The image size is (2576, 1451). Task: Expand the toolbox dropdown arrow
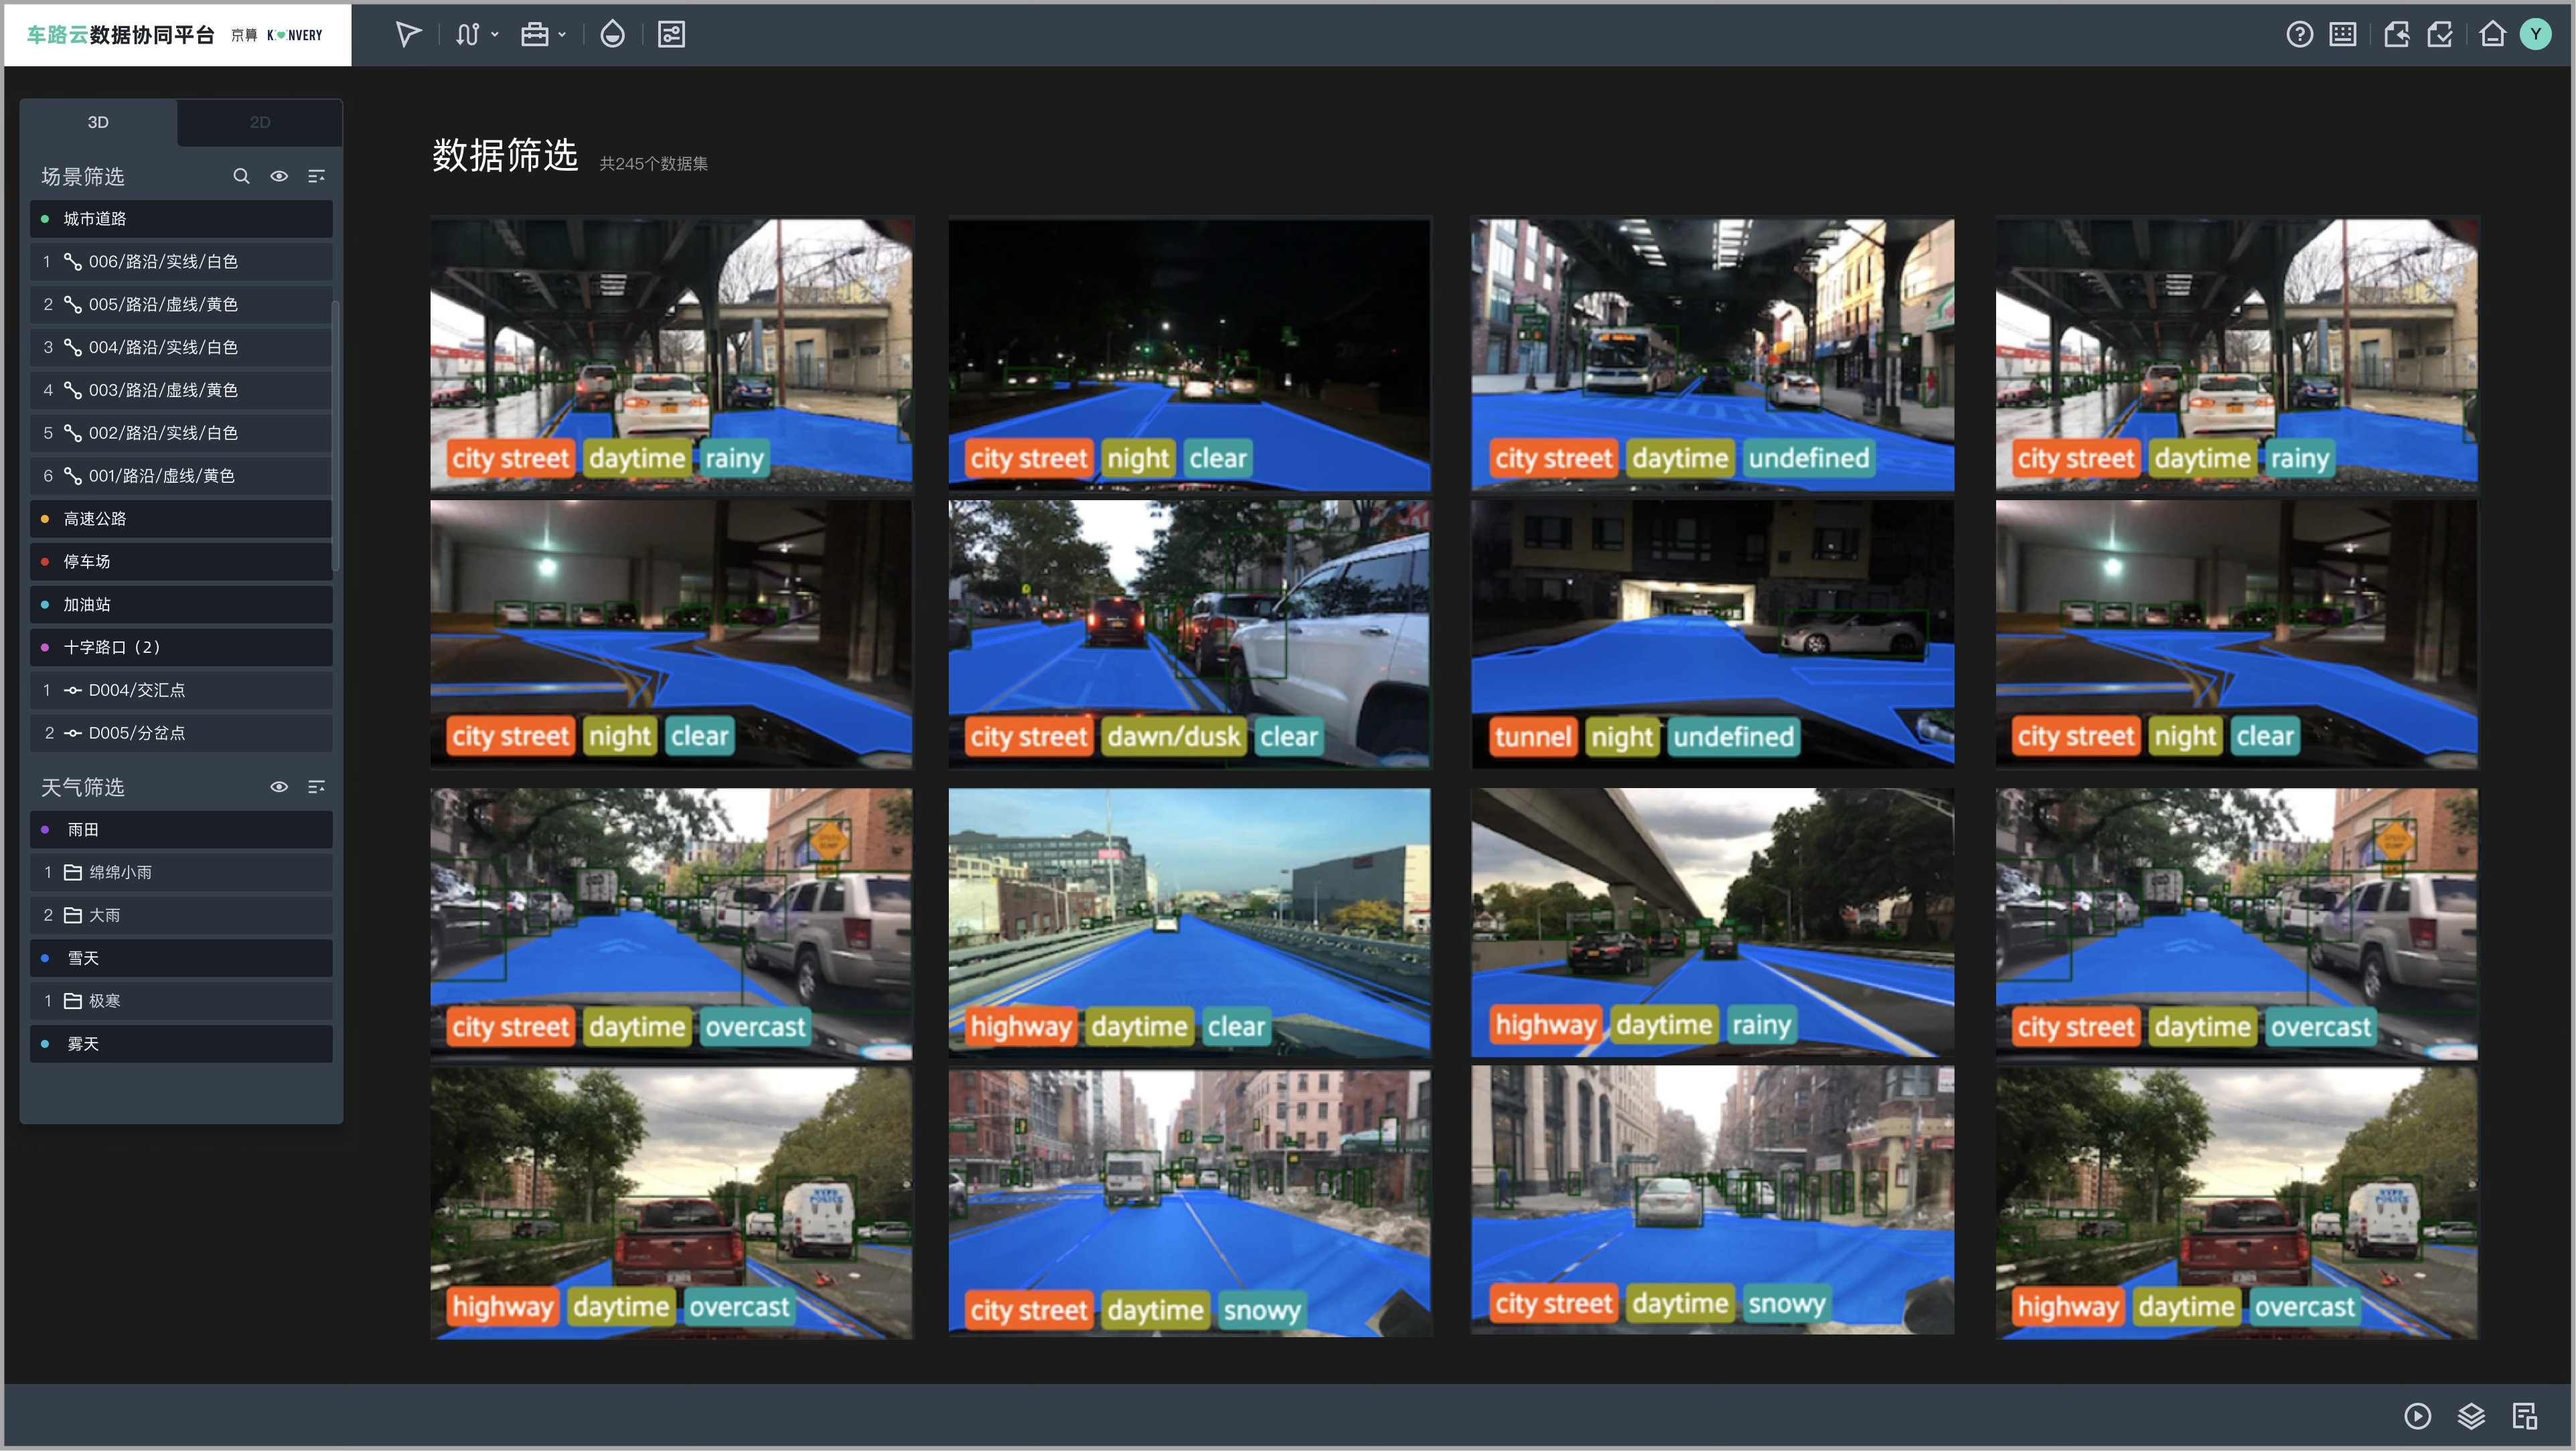point(562,35)
